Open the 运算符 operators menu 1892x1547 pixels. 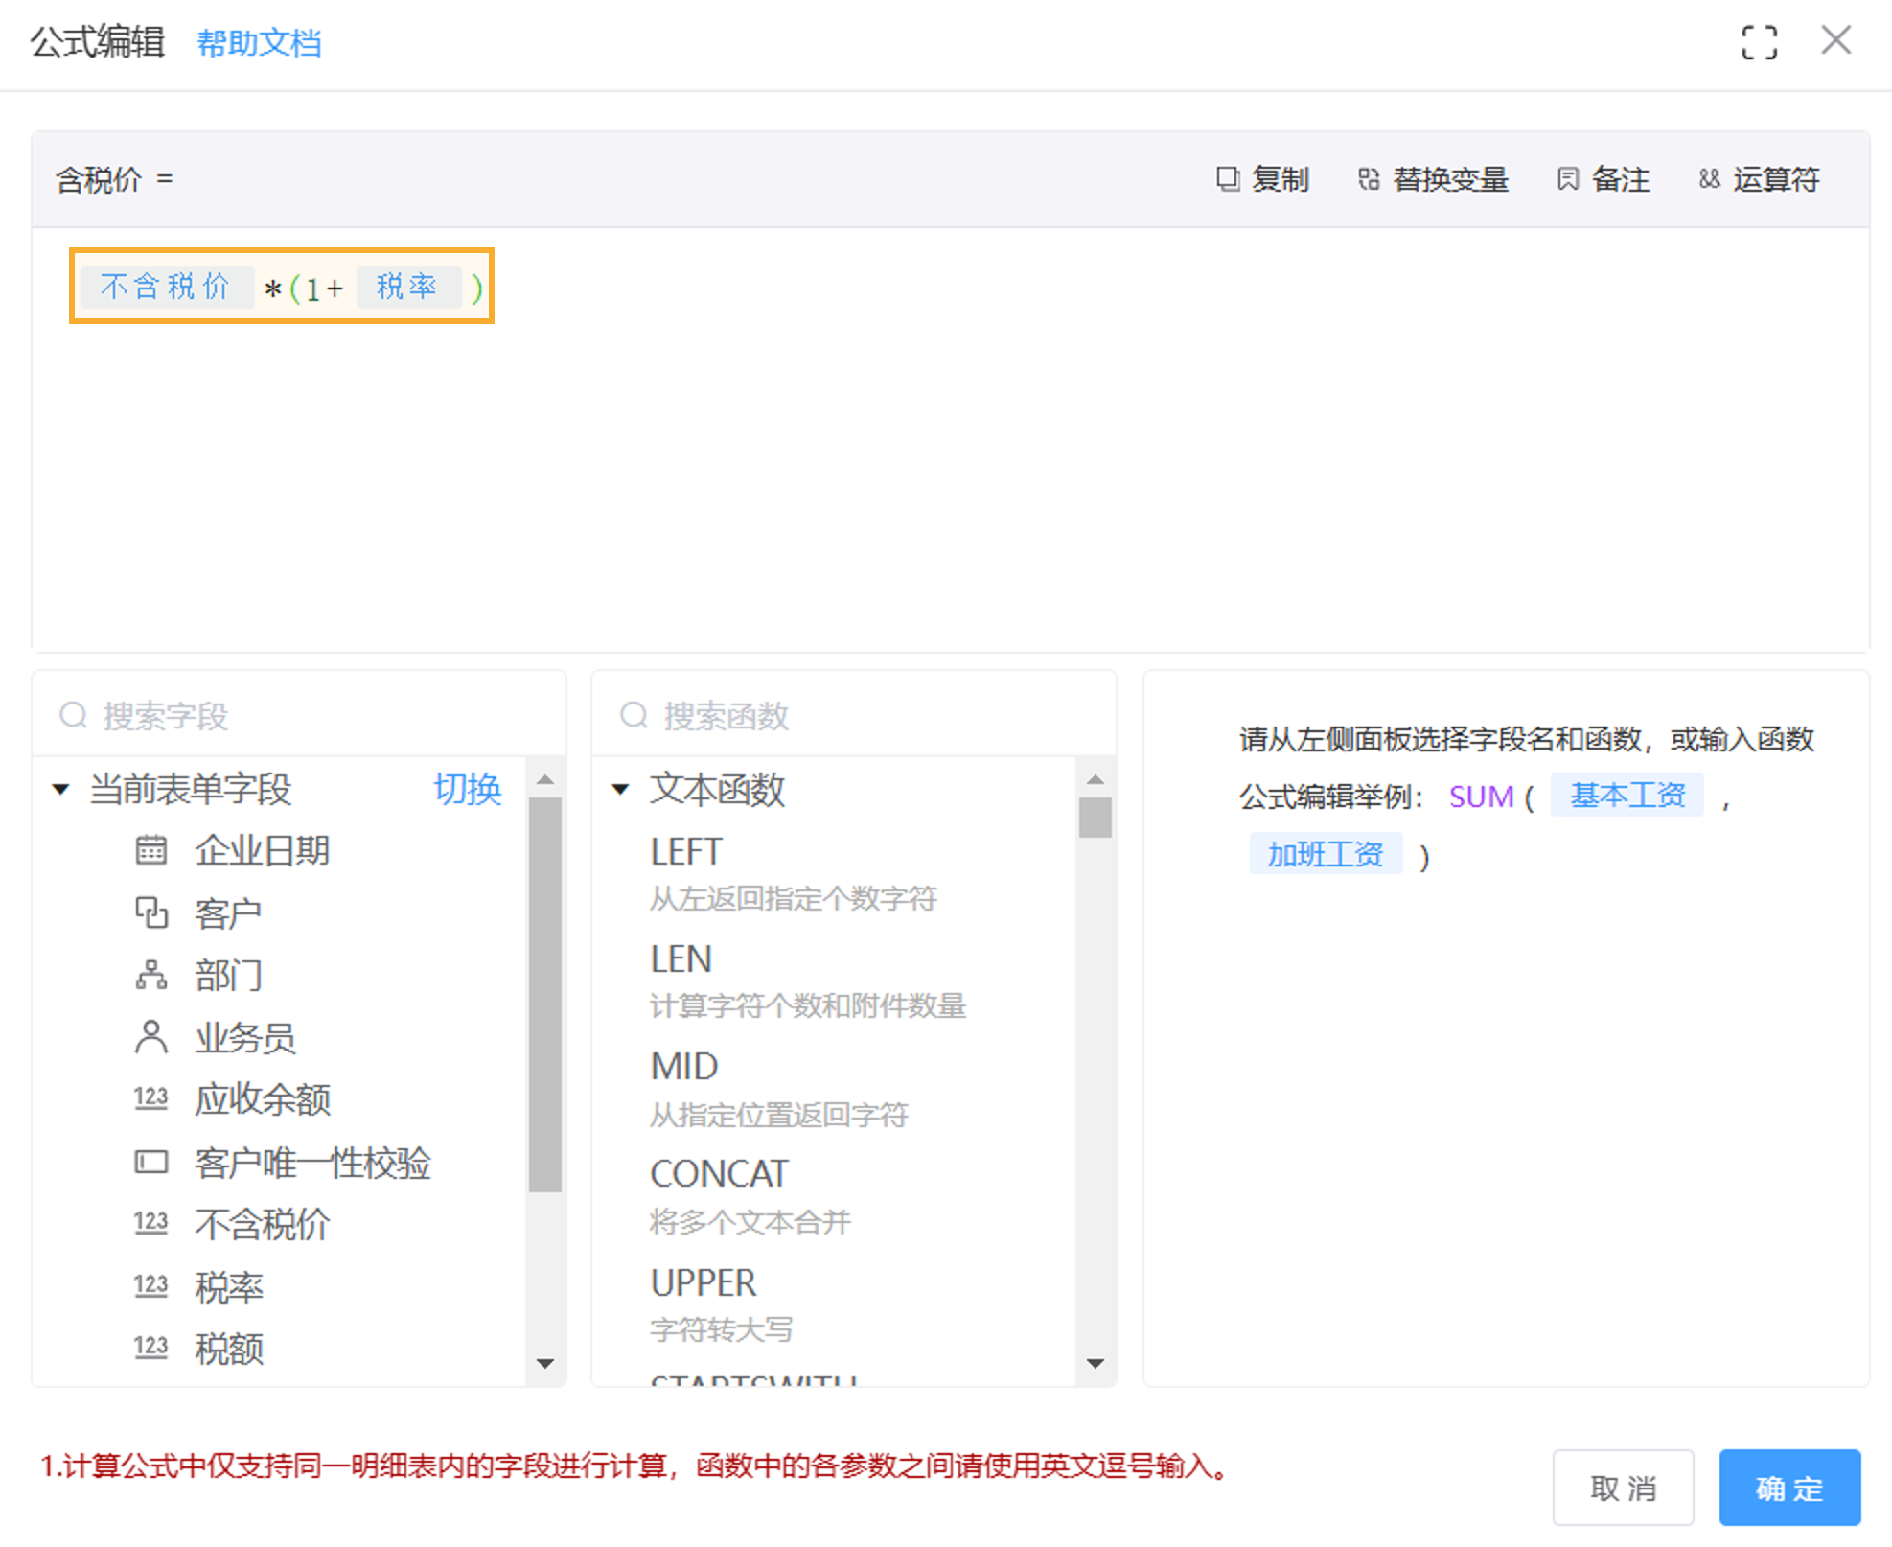(x=1759, y=179)
